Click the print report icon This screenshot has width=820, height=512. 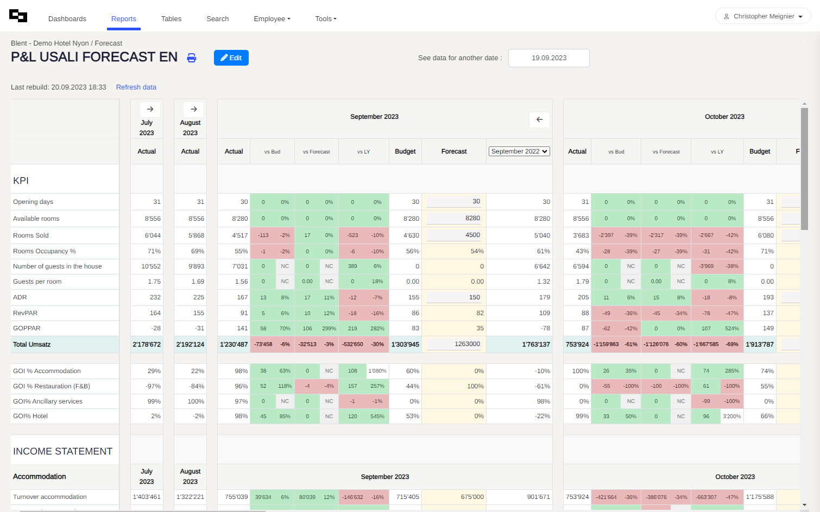click(x=192, y=58)
